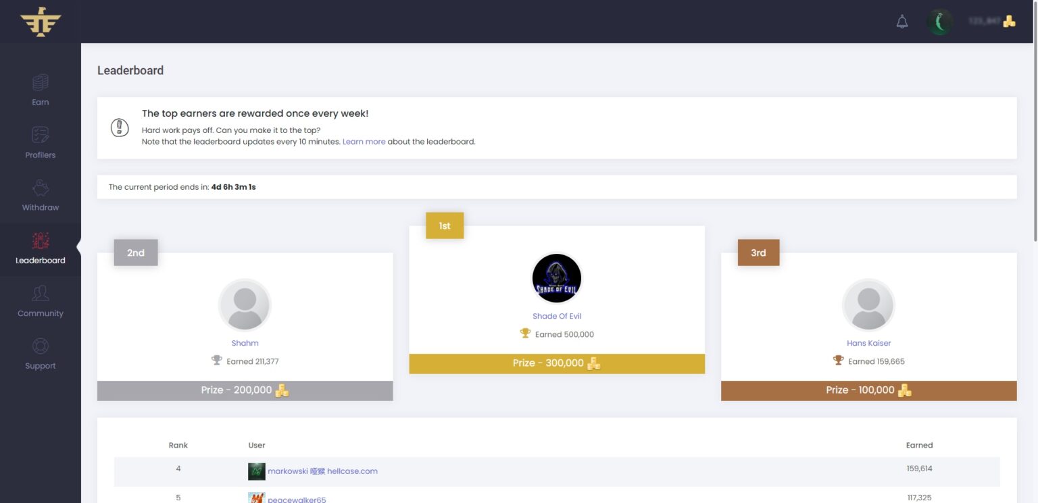Open the Profilers sidebar icon
Image resolution: width=1038 pixels, height=503 pixels.
point(41,135)
